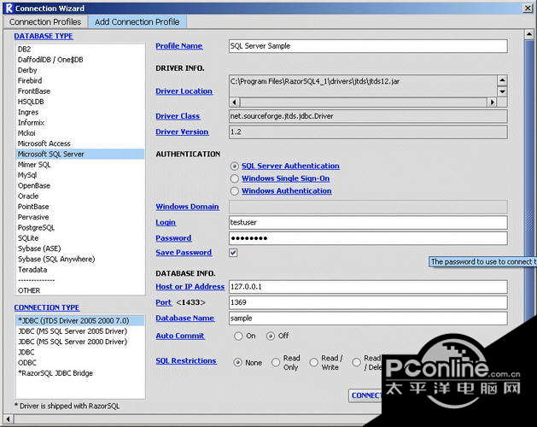Viewport: 537px width, 427px height.
Task: Click the CONNECT button
Action: [x=365, y=395]
